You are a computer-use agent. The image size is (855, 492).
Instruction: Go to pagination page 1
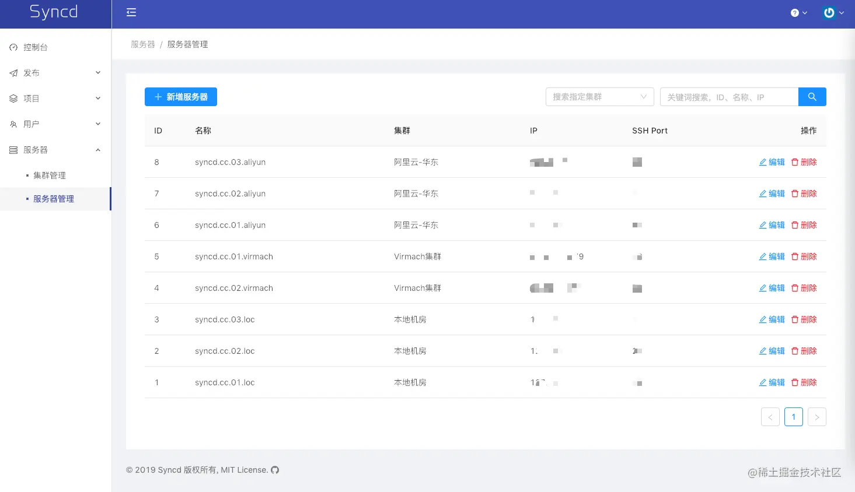pos(794,417)
